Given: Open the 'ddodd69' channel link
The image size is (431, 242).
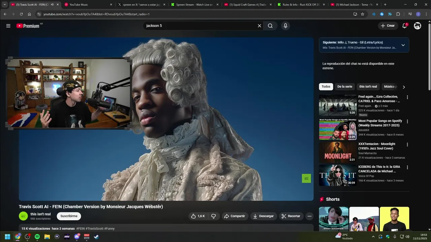Looking at the screenshot, I should coord(364,130).
